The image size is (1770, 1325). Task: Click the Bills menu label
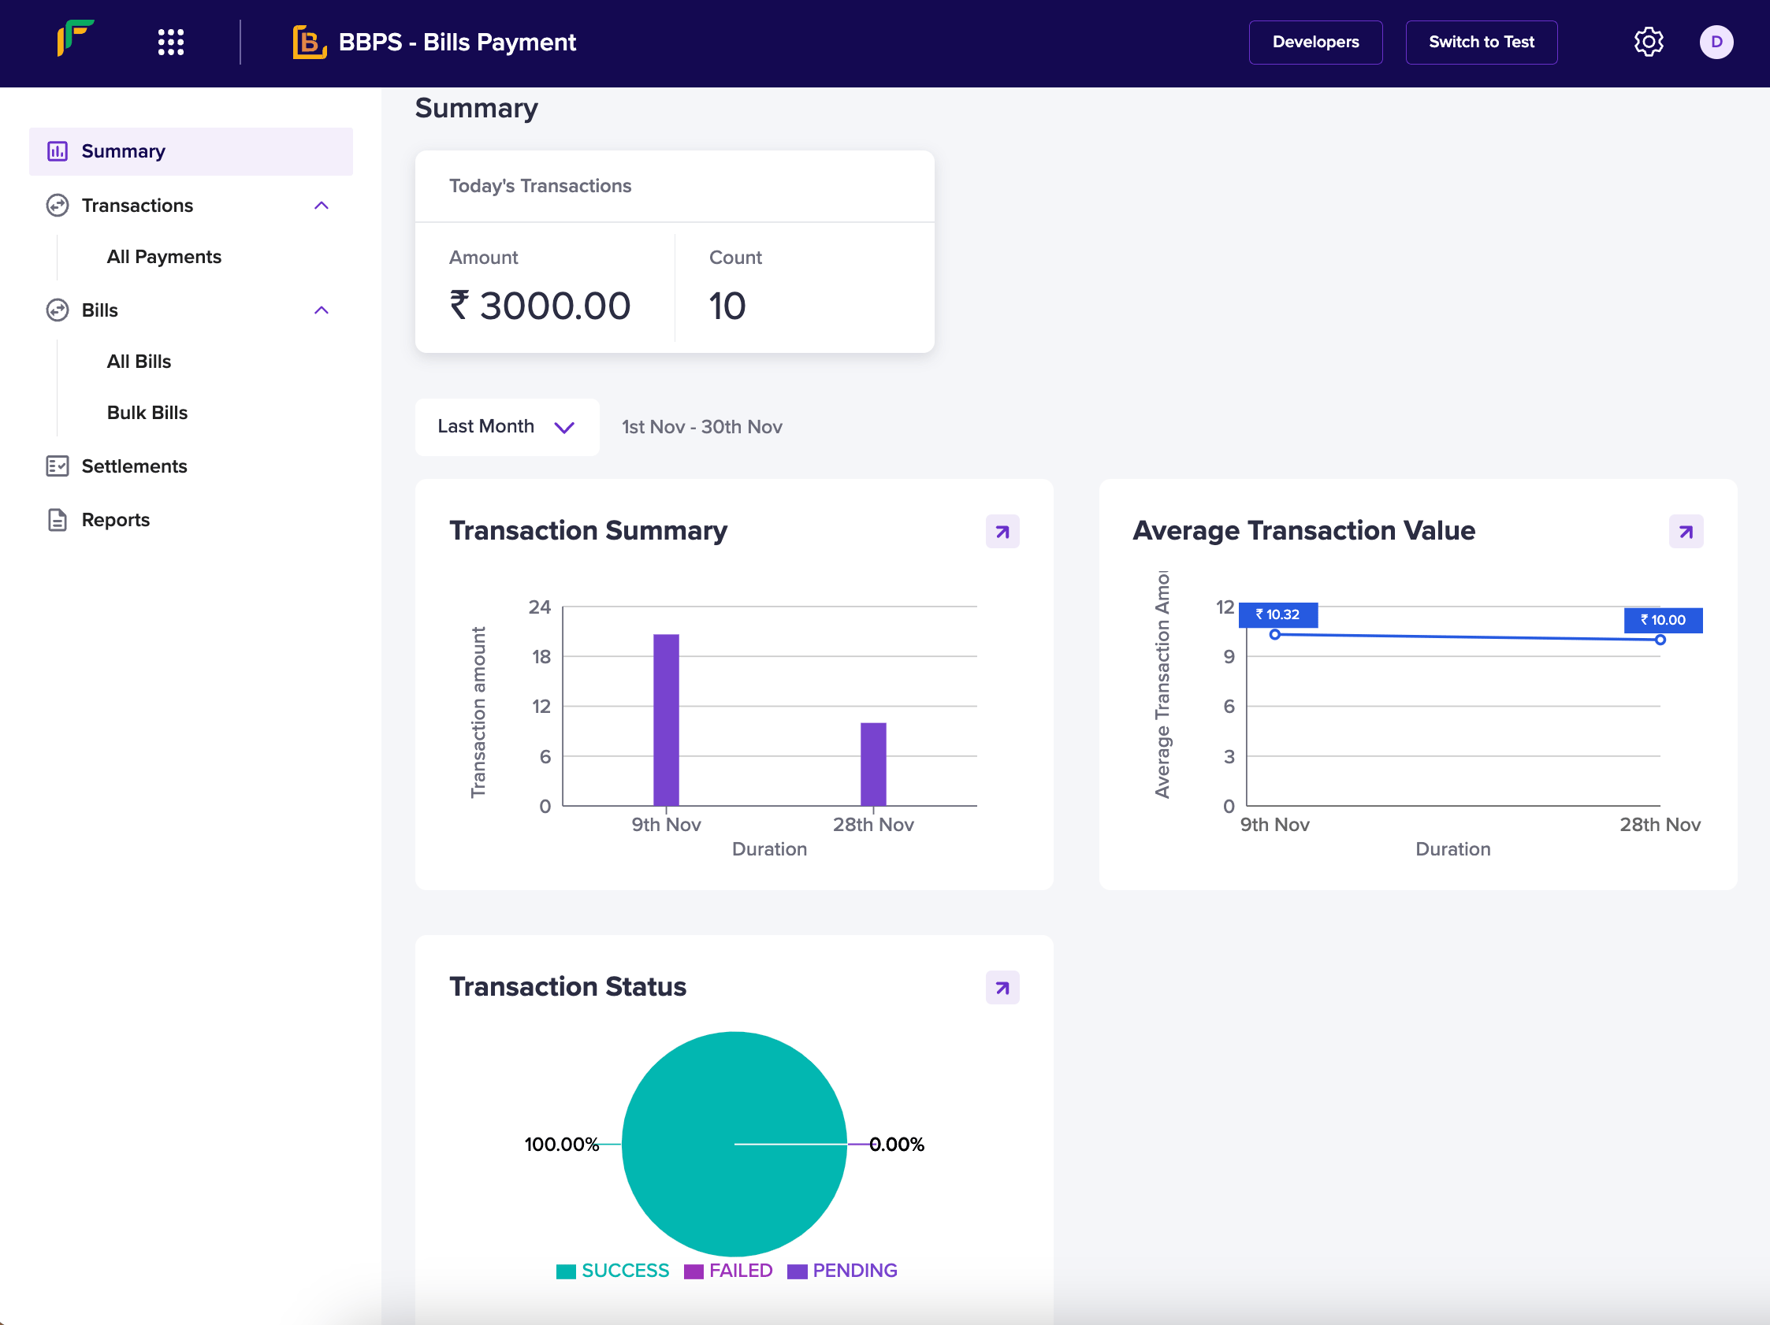tap(100, 310)
